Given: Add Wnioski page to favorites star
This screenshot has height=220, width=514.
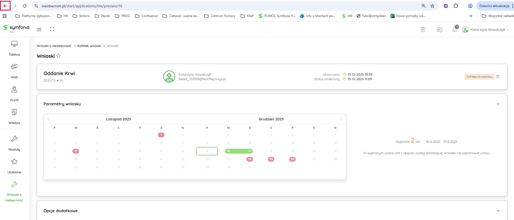Looking at the screenshot, I should click(x=58, y=56).
